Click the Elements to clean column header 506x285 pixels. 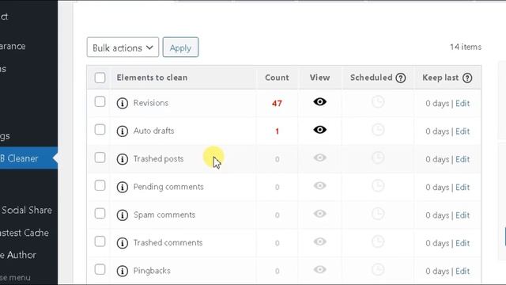[152, 78]
